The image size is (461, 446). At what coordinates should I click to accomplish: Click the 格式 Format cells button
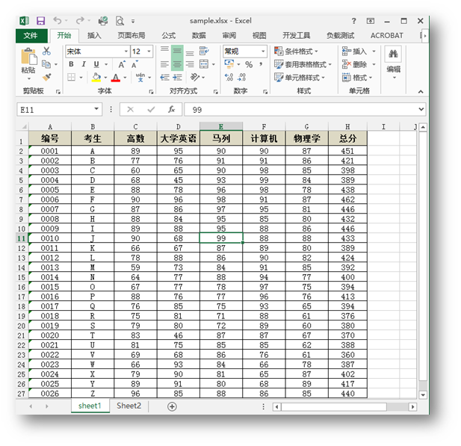(355, 78)
